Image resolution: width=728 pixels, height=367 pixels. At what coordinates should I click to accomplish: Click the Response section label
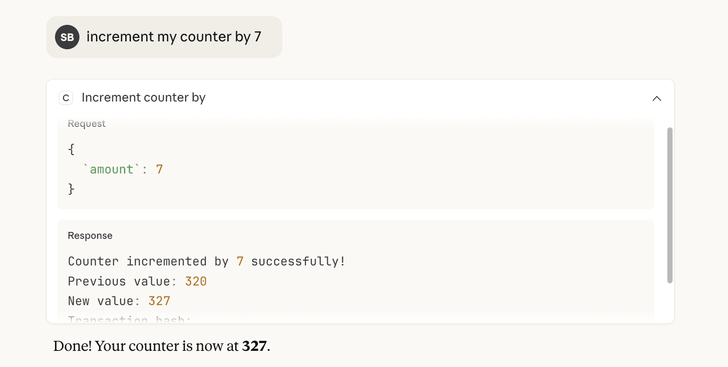click(x=90, y=236)
